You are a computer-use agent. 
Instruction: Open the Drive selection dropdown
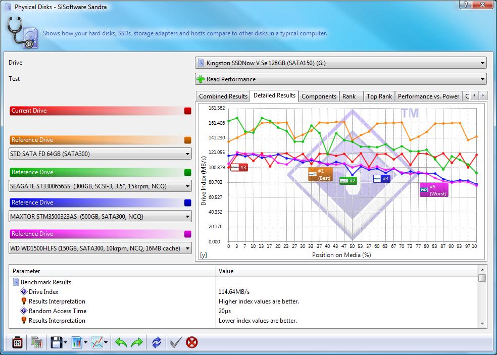pyautogui.click(x=341, y=63)
